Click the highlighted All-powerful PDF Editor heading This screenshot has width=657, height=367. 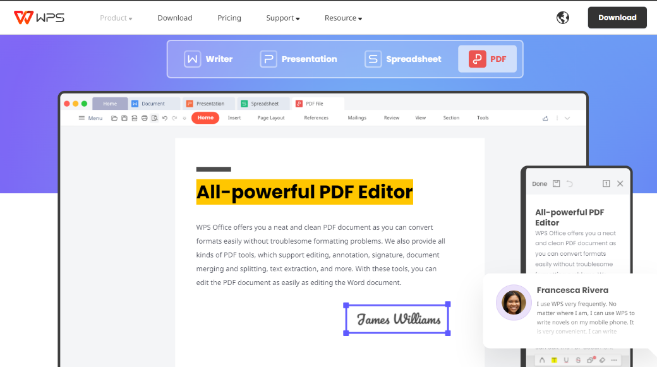pyautogui.click(x=304, y=192)
